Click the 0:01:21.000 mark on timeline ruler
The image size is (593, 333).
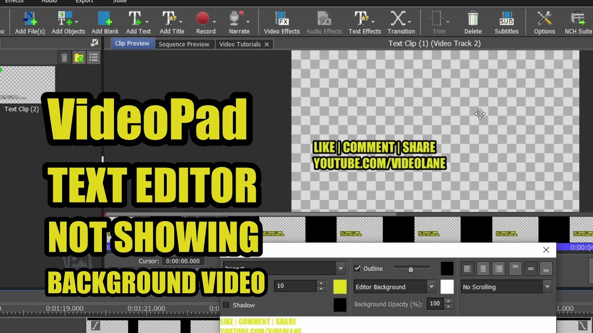click(x=146, y=308)
